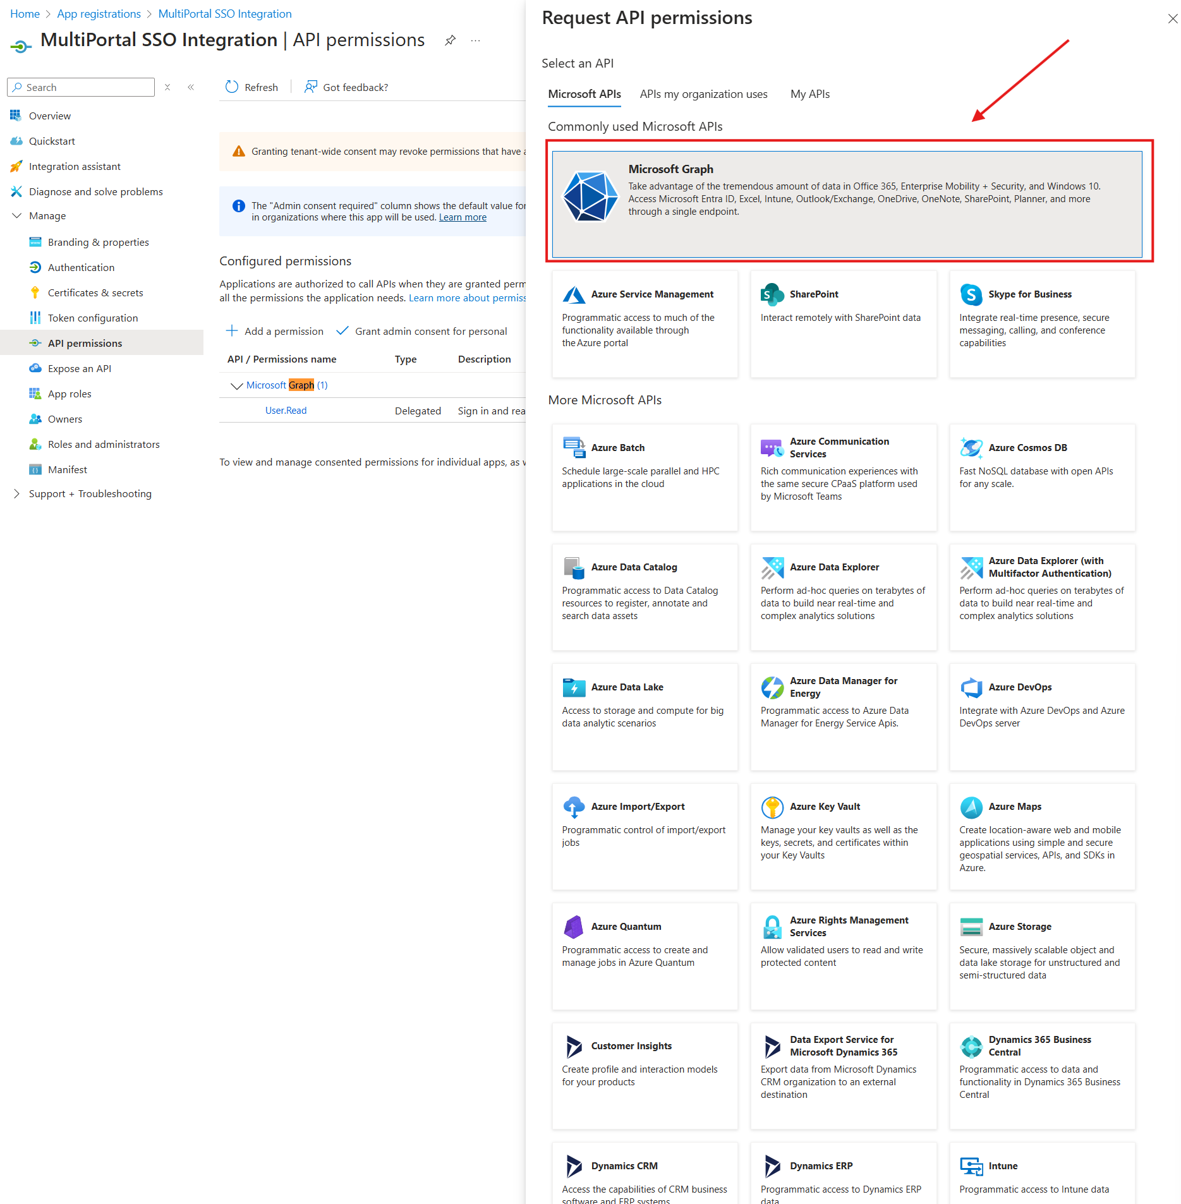Click the Azure Storage icon
1181x1204 pixels.
click(x=971, y=927)
